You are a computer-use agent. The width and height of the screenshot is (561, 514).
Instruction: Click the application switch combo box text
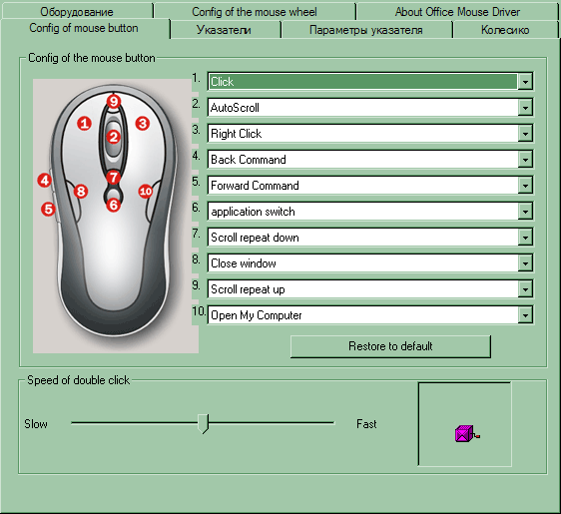tap(253, 212)
